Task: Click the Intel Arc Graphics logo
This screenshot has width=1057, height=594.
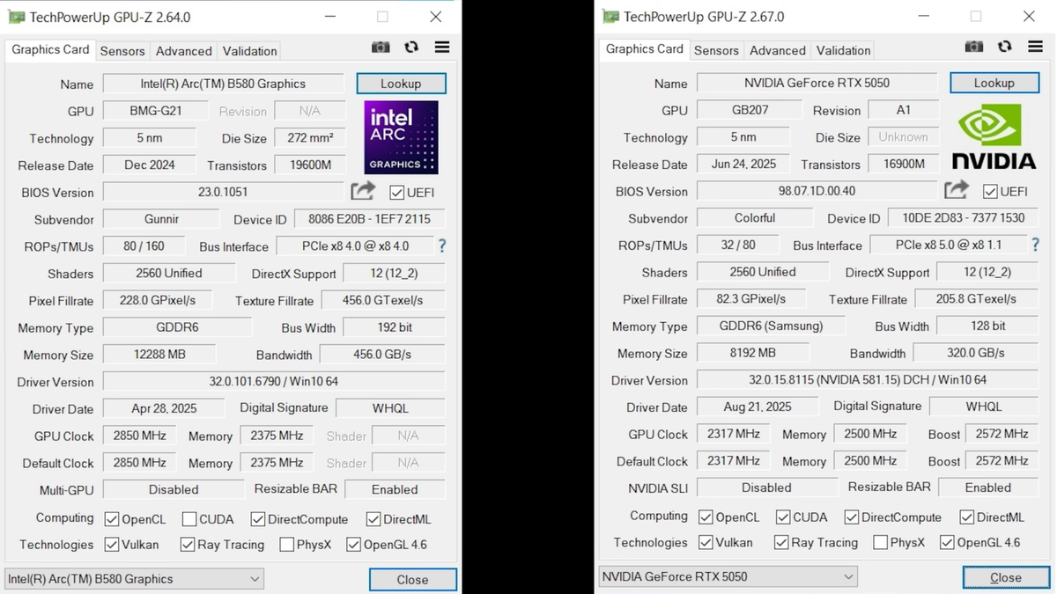Action: pos(401,137)
